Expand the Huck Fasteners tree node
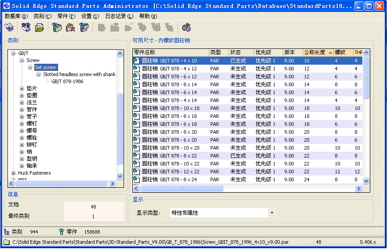387x249 pixels. pos(14,173)
